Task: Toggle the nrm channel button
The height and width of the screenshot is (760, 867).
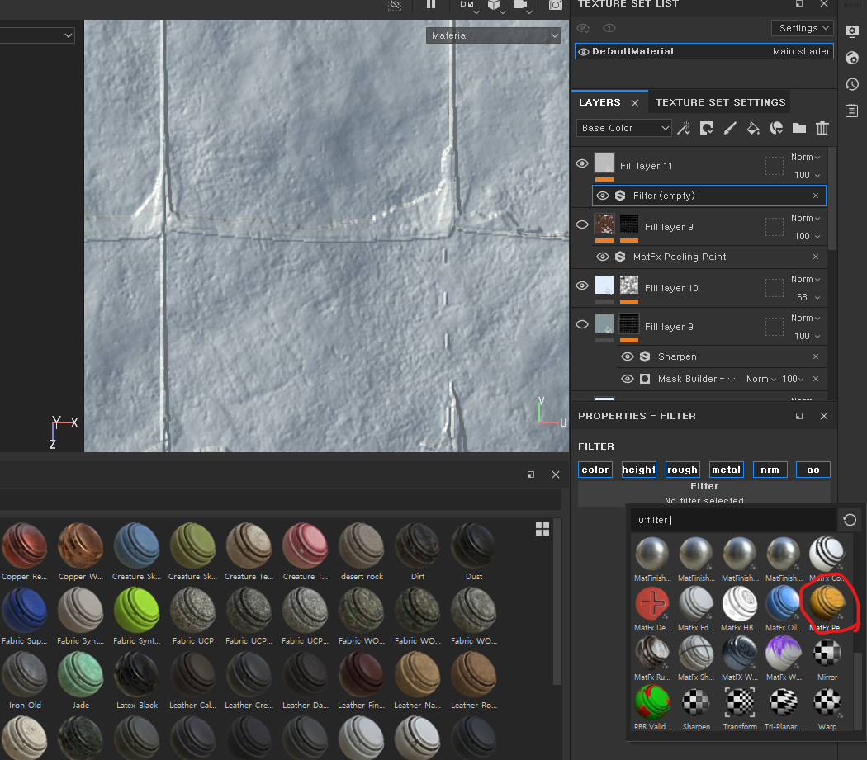Action: click(x=770, y=470)
